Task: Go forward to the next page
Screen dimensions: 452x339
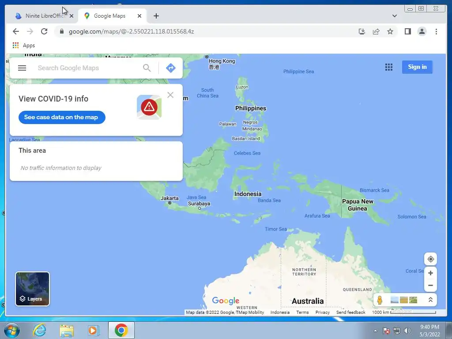Action: [30, 31]
